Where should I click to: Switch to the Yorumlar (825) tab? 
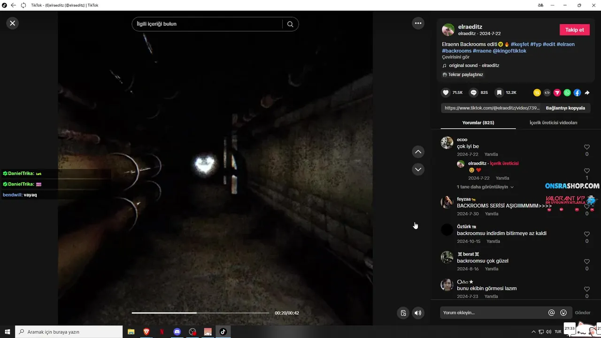click(x=478, y=123)
